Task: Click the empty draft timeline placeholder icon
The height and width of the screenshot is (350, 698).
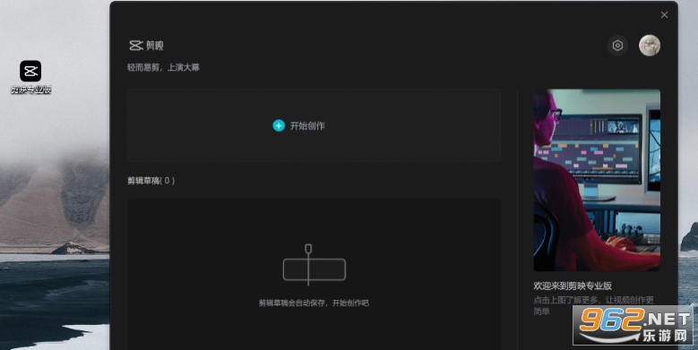Action: [x=315, y=265]
